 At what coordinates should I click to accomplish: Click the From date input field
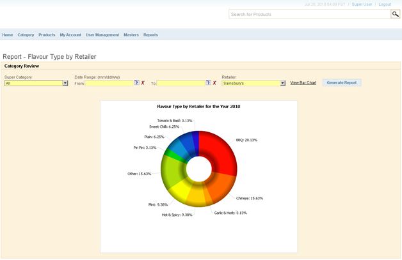pos(109,83)
